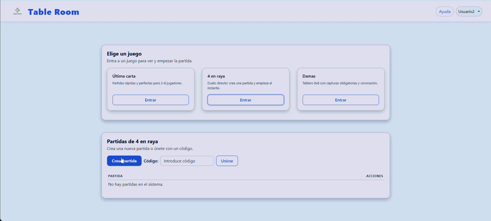Click the Table Room title text
This screenshot has height=221, width=491.
pyautogui.click(x=54, y=12)
